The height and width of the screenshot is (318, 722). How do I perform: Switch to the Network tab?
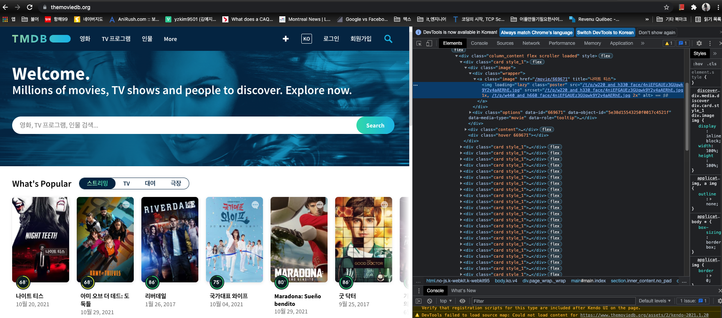tap(531, 43)
